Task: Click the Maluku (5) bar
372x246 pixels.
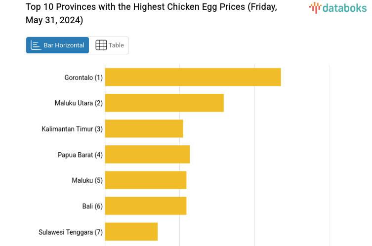Action: [145, 180]
